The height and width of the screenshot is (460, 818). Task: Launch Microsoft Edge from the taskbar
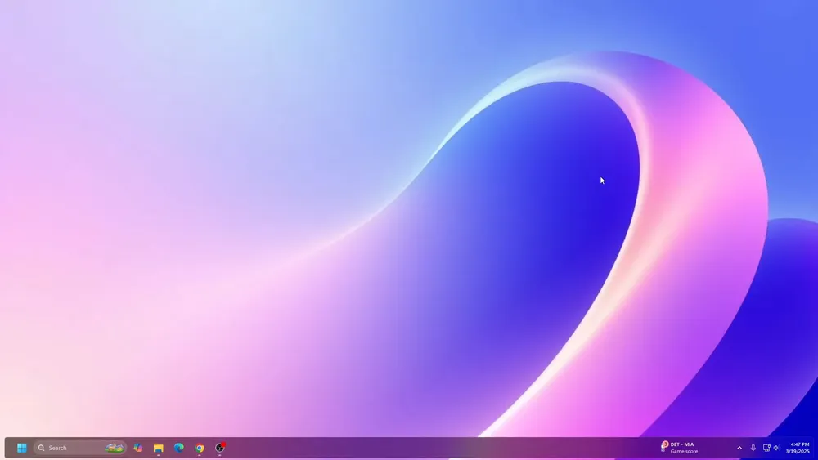tap(178, 448)
